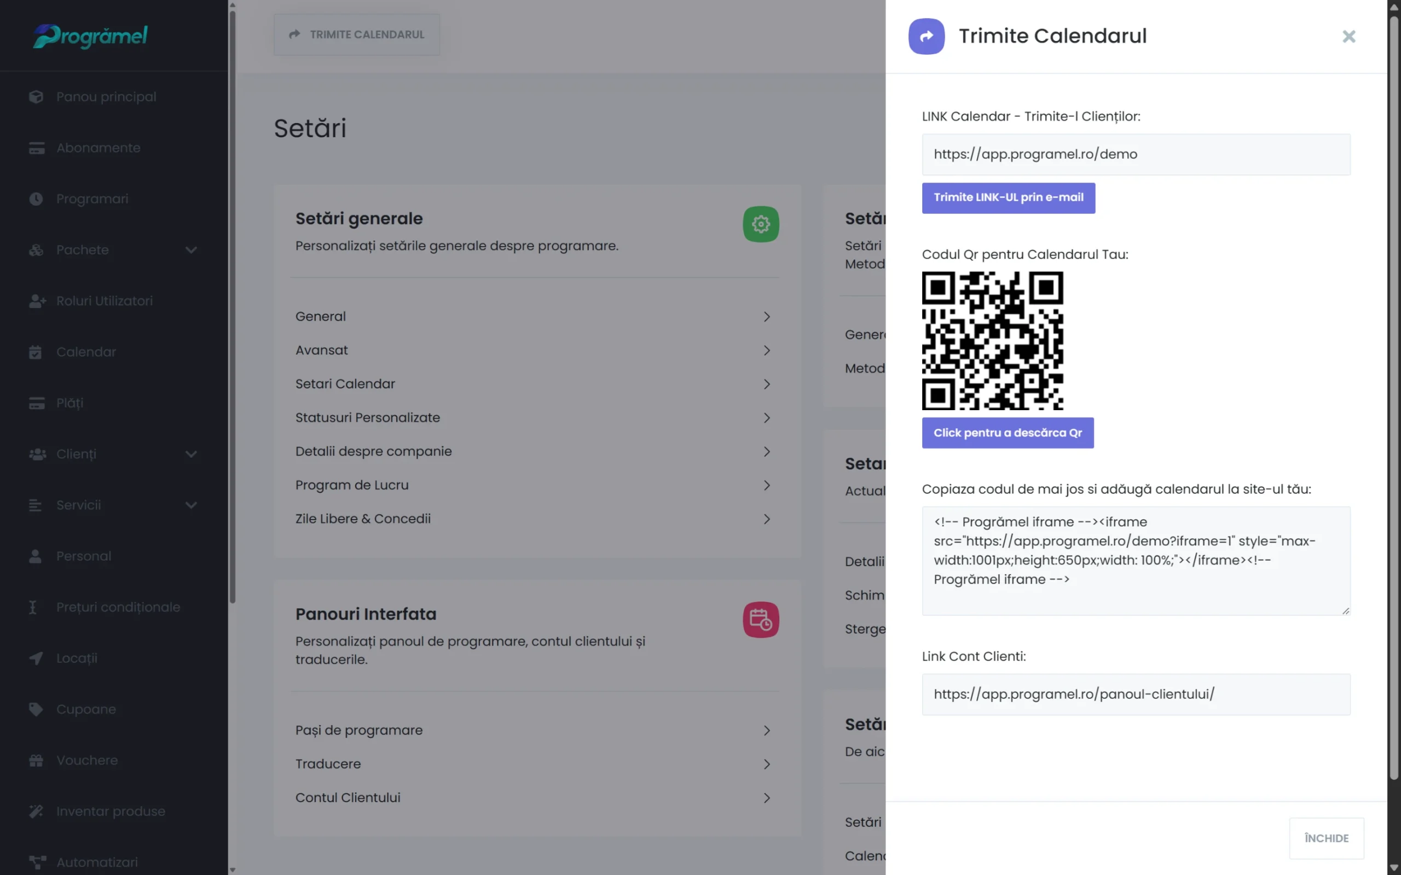1401x875 pixels.
Task: Click the Programari clock icon in sidebar
Action: [36, 199]
